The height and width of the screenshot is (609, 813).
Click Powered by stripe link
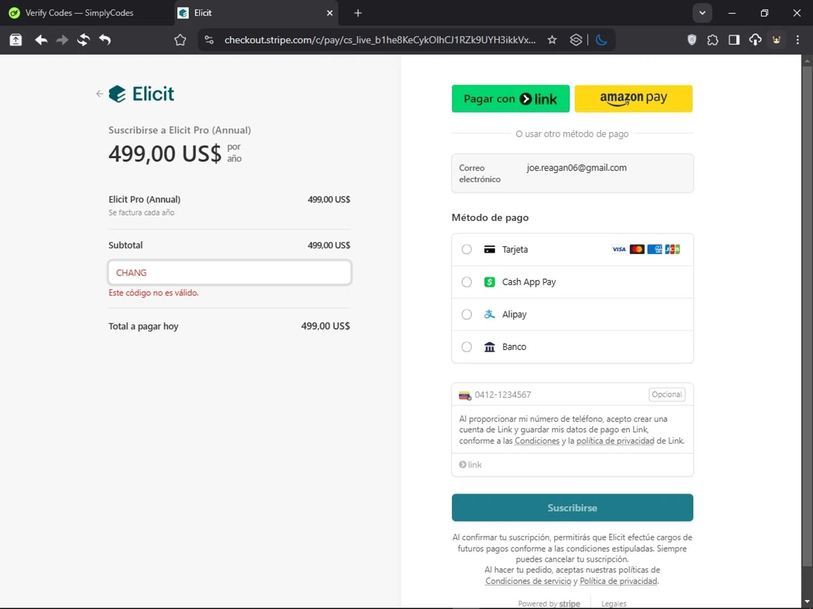[x=549, y=604]
